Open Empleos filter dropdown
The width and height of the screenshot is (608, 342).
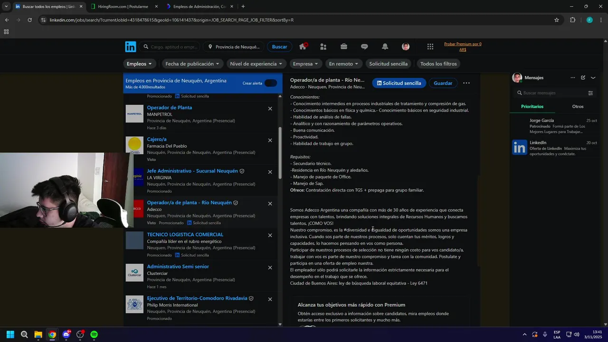click(x=139, y=64)
